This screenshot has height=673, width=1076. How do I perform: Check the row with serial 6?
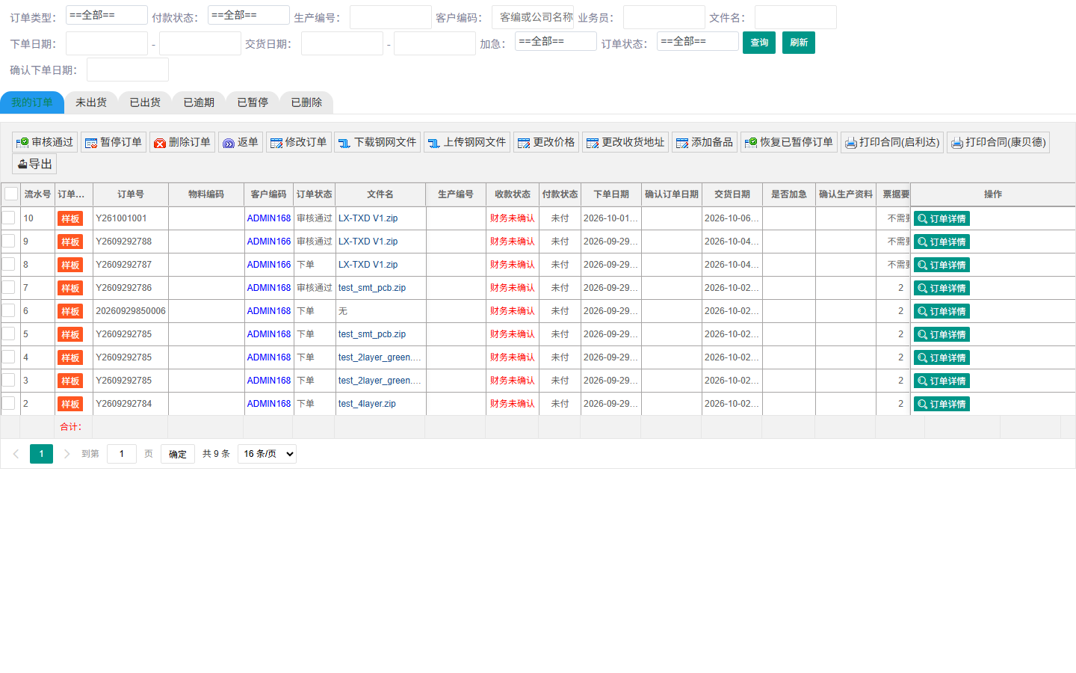coord(8,310)
